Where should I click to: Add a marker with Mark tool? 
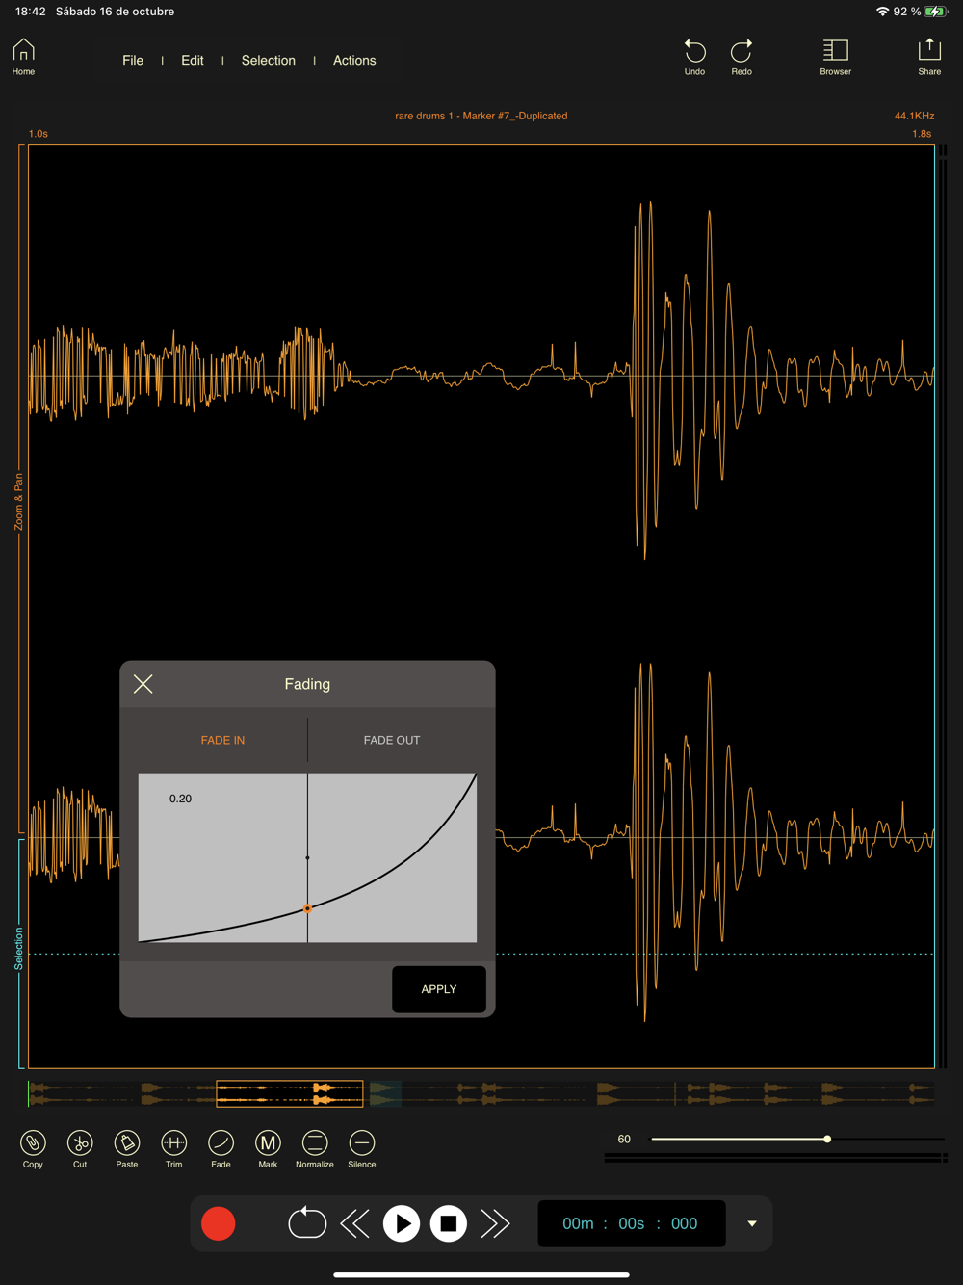point(268,1149)
